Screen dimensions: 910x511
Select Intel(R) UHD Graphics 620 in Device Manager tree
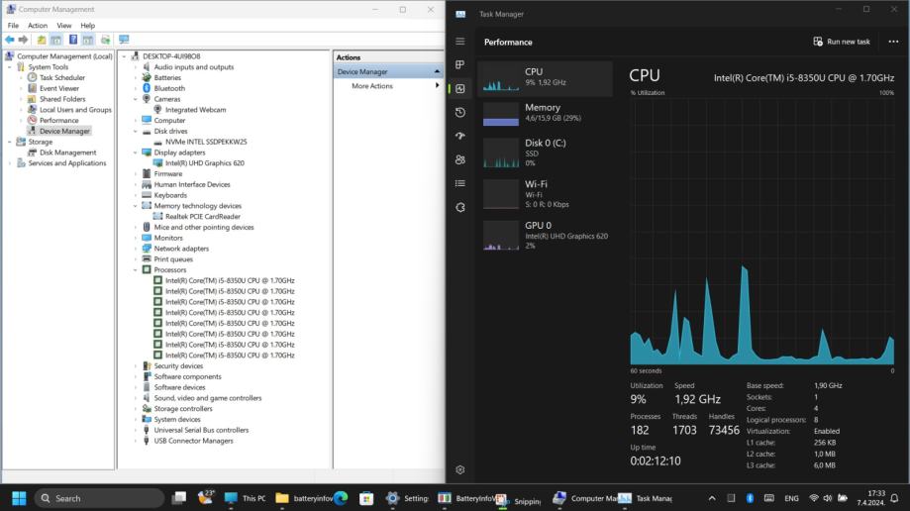click(x=205, y=163)
